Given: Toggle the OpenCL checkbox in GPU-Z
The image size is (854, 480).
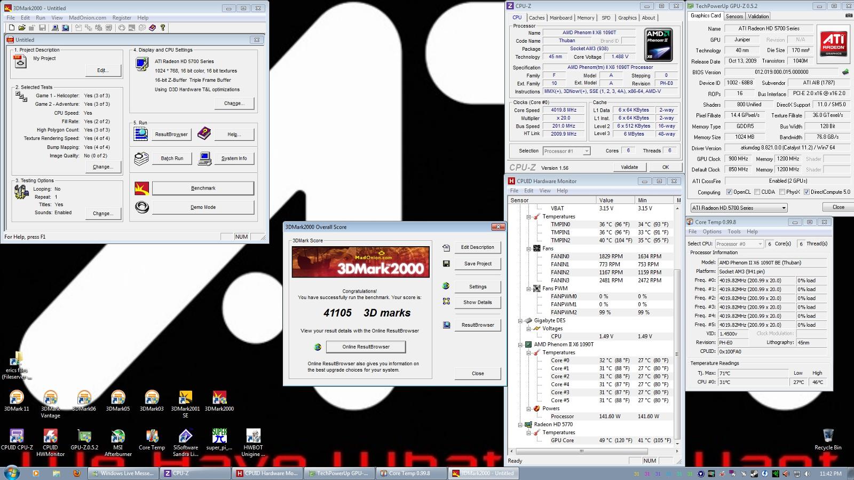Looking at the screenshot, I should [x=729, y=192].
